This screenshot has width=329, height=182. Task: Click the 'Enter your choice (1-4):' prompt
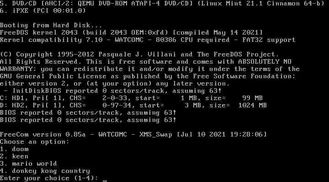(x=49, y=178)
